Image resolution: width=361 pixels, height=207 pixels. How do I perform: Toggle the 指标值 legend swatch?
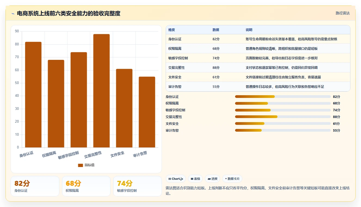(81, 165)
